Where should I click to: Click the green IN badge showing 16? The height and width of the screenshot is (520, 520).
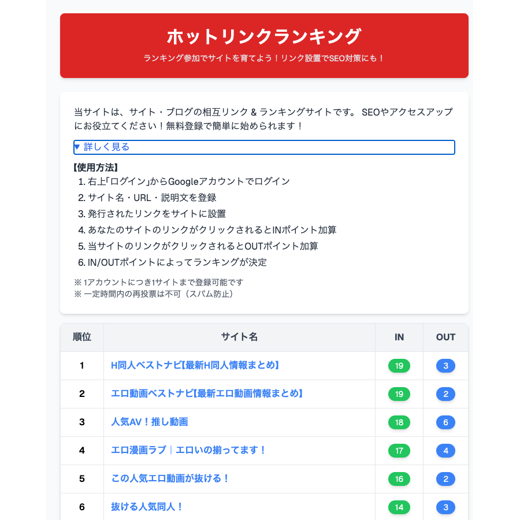click(399, 479)
